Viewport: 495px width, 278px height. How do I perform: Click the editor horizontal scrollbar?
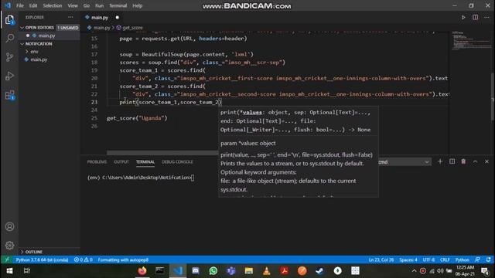pos(163,153)
